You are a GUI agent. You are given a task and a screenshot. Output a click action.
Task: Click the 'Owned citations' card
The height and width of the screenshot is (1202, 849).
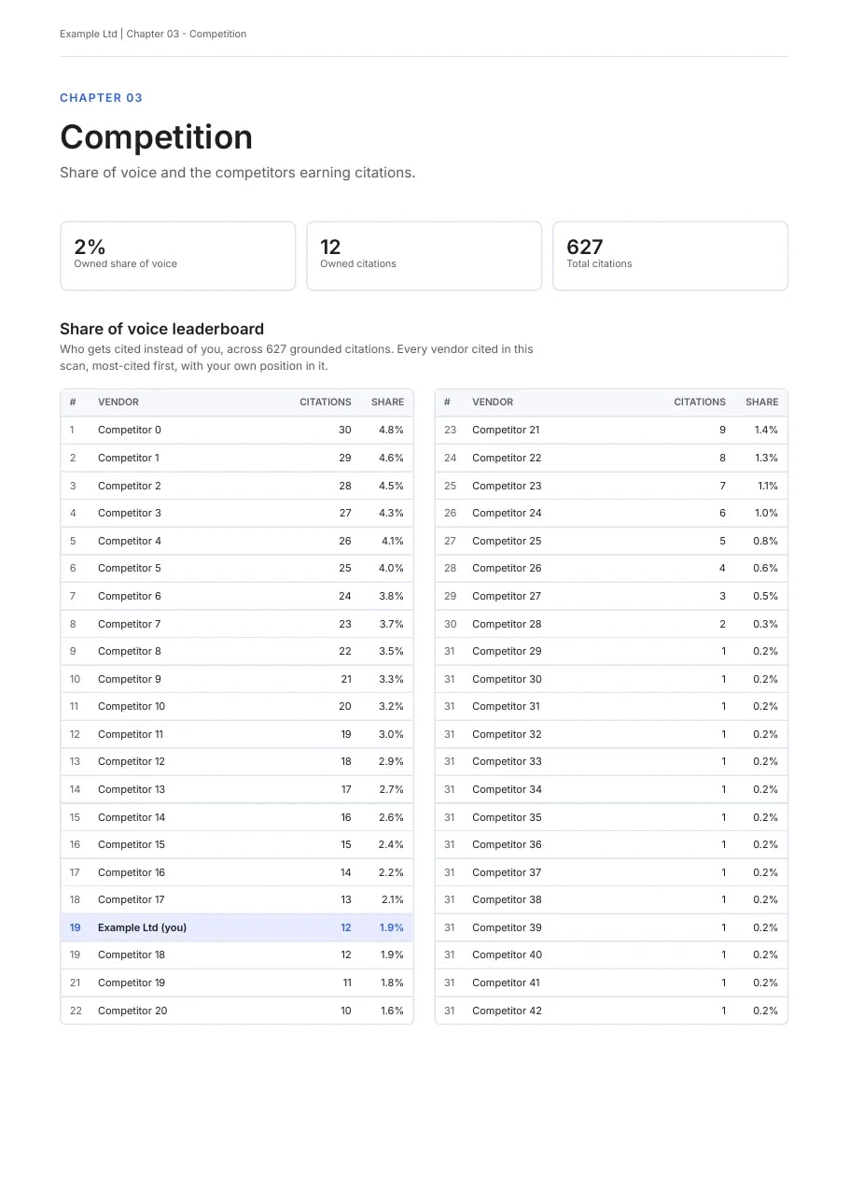point(424,256)
